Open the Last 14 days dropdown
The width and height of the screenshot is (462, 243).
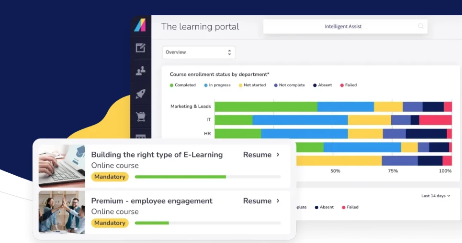pos(436,196)
